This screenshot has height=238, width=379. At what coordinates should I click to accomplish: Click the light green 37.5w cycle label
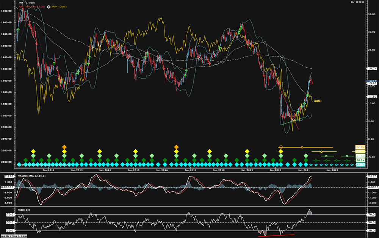click(x=360, y=156)
